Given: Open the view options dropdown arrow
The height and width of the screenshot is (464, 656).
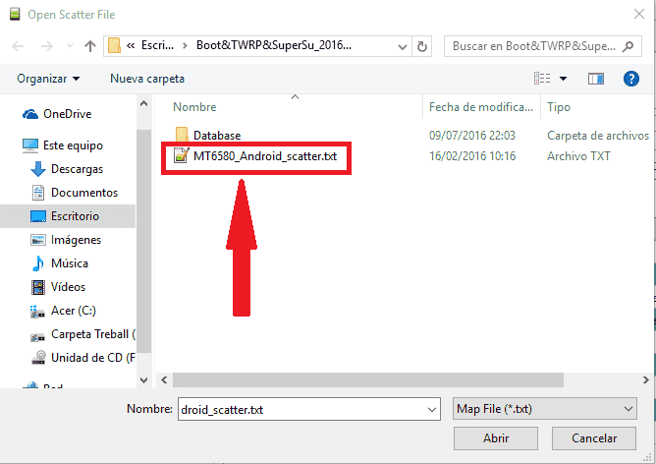Looking at the screenshot, I should click(x=563, y=79).
